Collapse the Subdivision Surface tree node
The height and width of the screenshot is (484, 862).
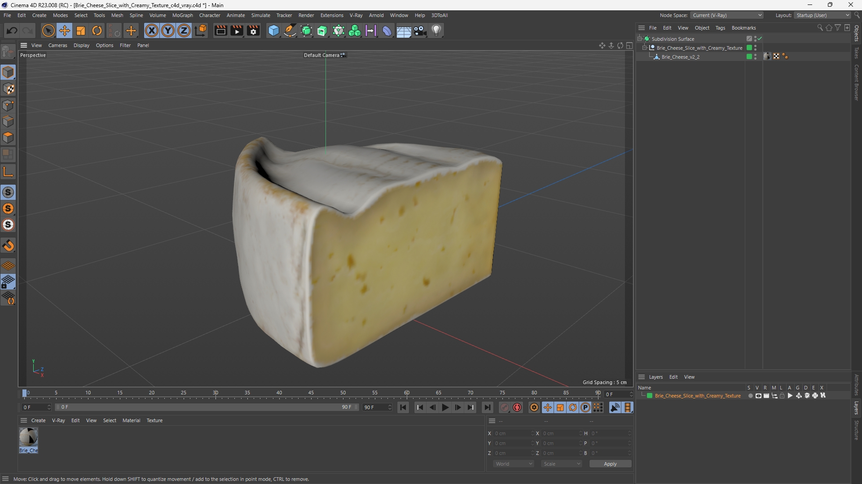coord(640,39)
